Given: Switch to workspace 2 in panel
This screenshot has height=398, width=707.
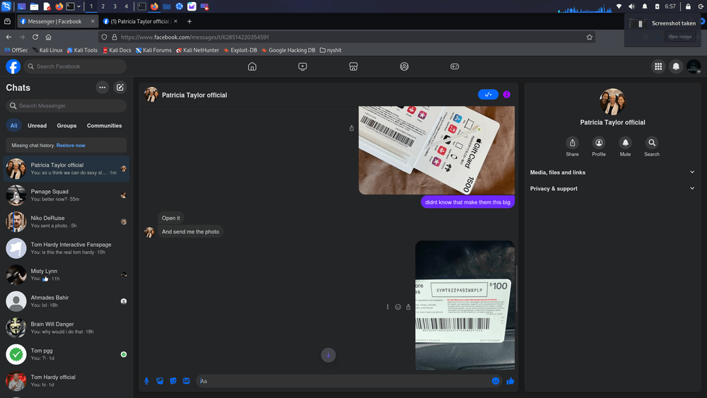Looking at the screenshot, I should pyautogui.click(x=103, y=6).
